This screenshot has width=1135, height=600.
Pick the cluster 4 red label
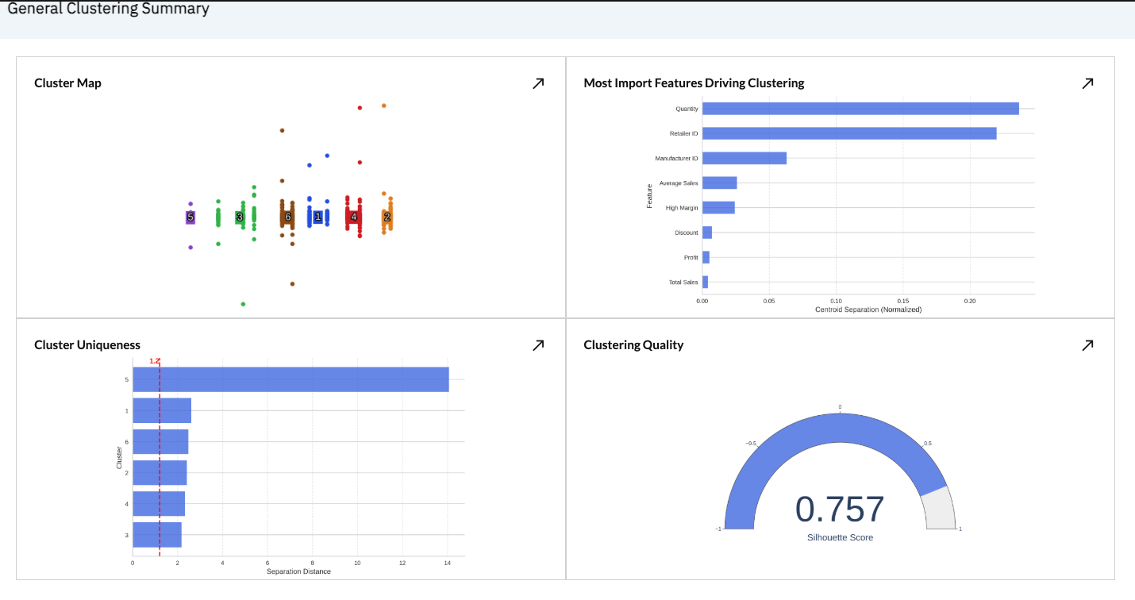coord(354,217)
